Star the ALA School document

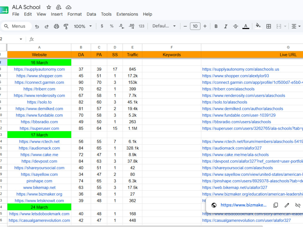49,7
